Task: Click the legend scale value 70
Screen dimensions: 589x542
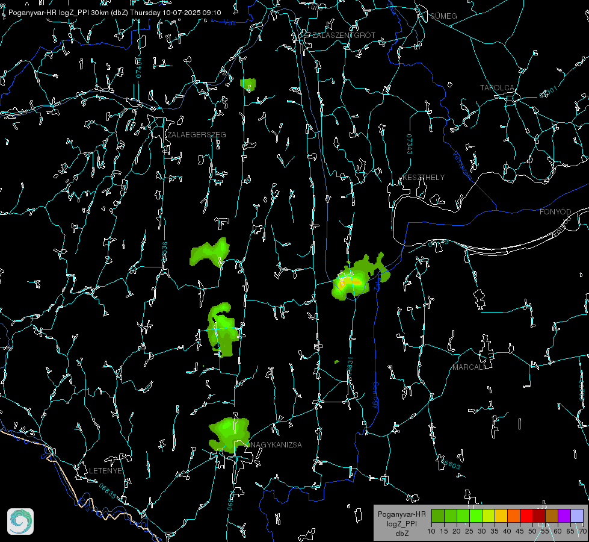Action: (x=583, y=531)
